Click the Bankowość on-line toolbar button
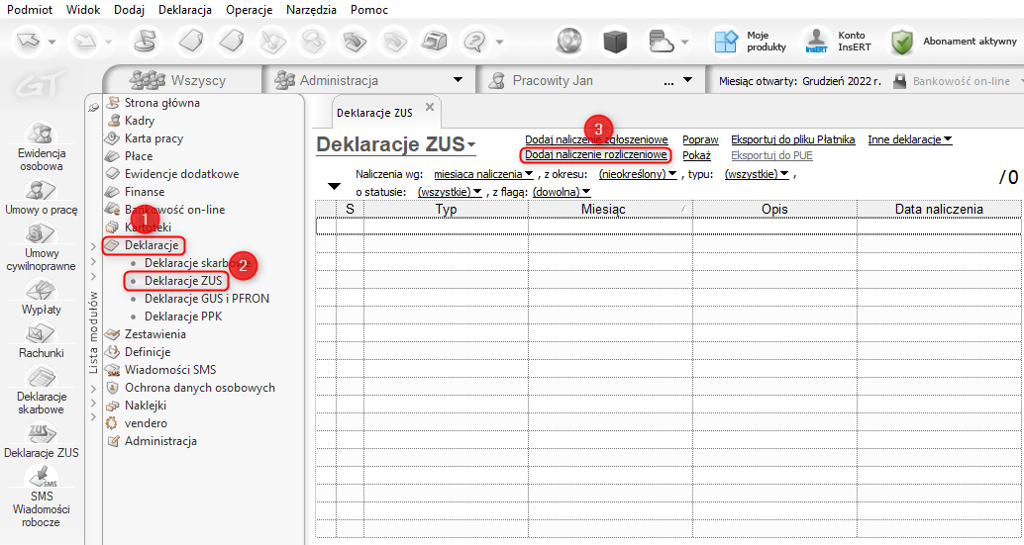This screenshot has width=1024, height=545. coord(954,81)
